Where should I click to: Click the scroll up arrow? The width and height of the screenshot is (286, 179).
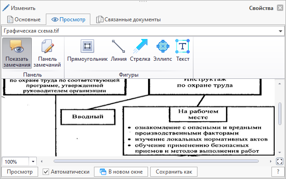pyautogui.click(x=280, y=84)
